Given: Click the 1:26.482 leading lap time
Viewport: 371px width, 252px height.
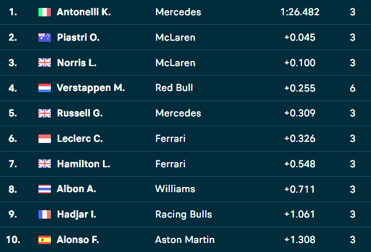Looking at the screenshot, I should click(300, 12).
